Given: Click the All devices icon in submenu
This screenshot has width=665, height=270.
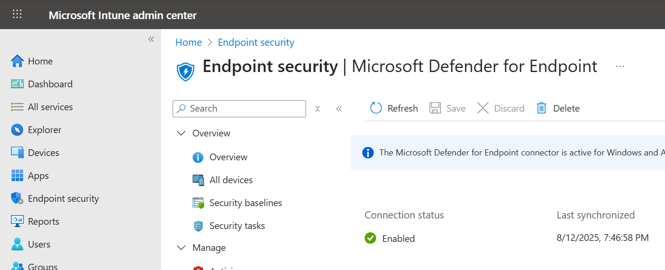Looking at the screenshot, I should point(198,180).
